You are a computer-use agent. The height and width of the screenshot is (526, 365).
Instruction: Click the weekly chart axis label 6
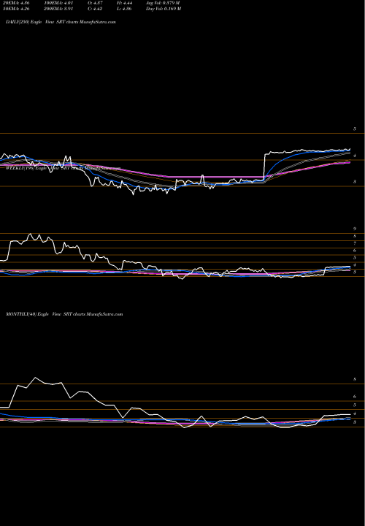[x=355, y=251]
